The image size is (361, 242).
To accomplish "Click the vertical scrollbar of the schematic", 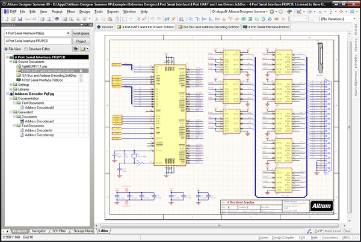I will [349, 127].
